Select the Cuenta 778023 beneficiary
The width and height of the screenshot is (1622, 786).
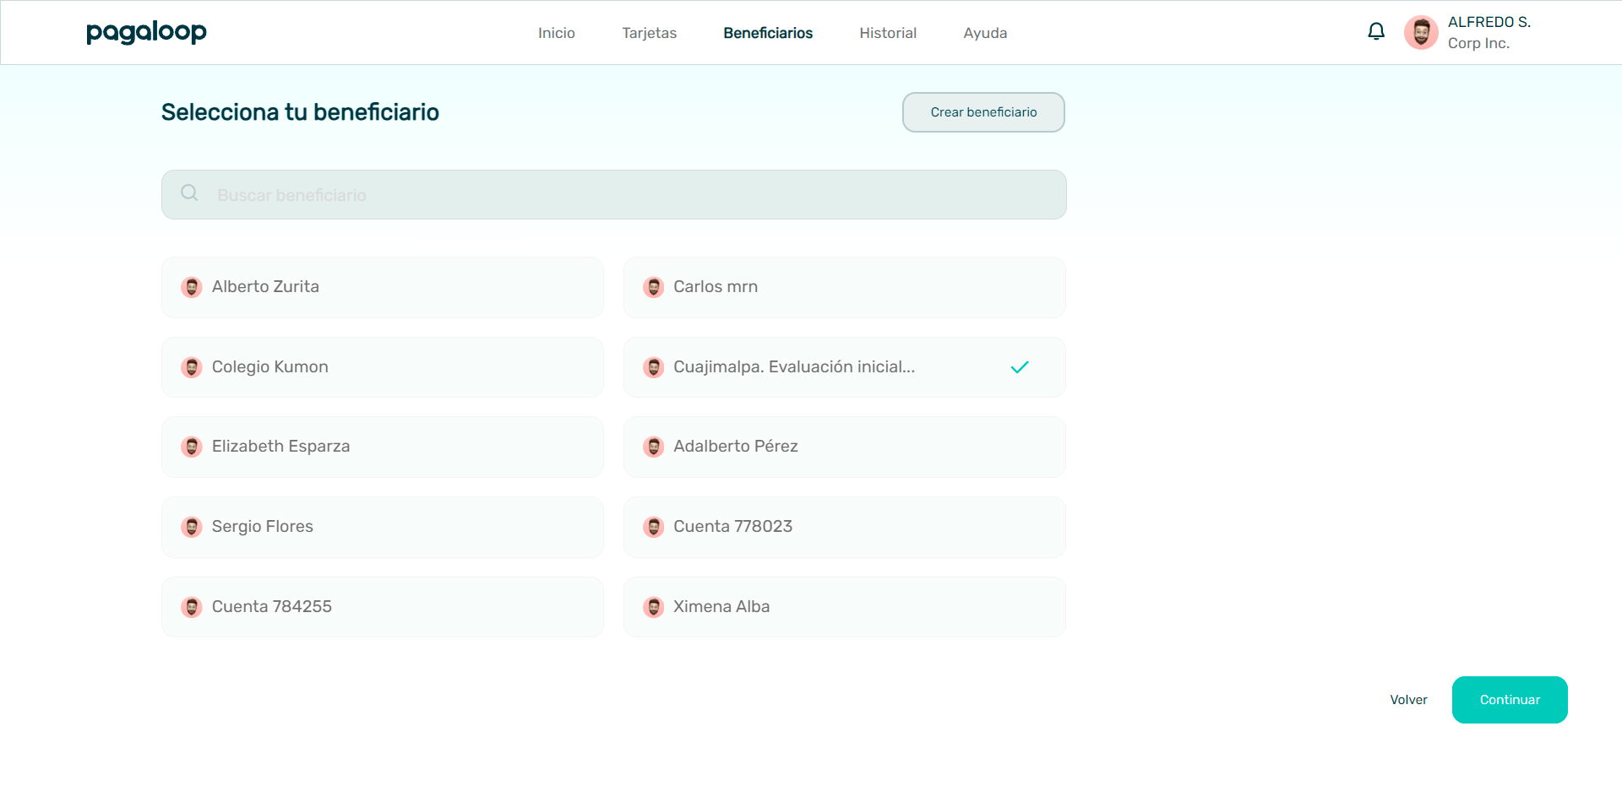(x=843, y=527)
